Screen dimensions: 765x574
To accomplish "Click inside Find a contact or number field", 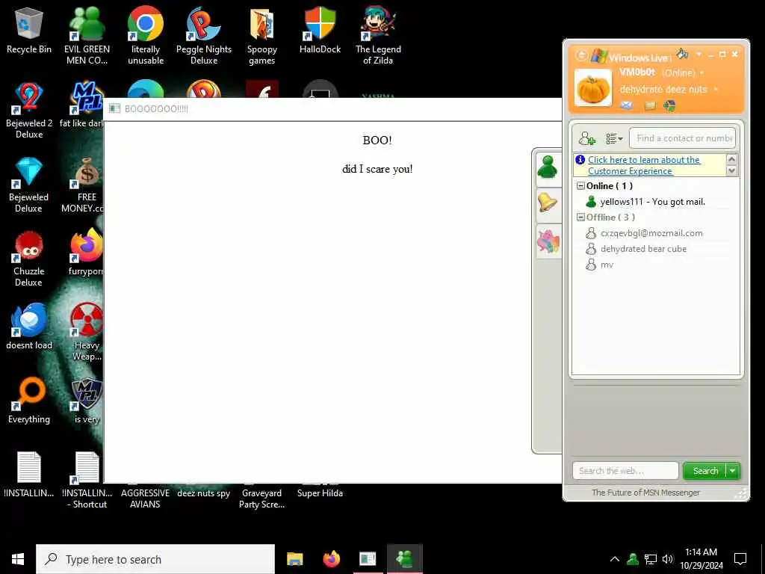I will 682,138.
